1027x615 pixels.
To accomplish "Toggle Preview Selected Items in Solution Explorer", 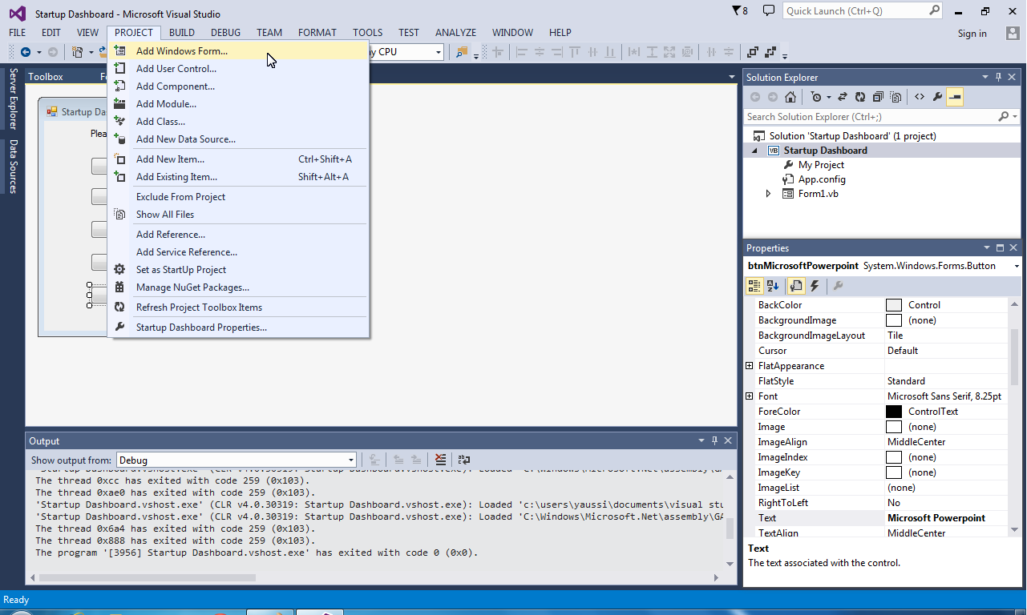I will pyautogui.click(x=954, y=97).
